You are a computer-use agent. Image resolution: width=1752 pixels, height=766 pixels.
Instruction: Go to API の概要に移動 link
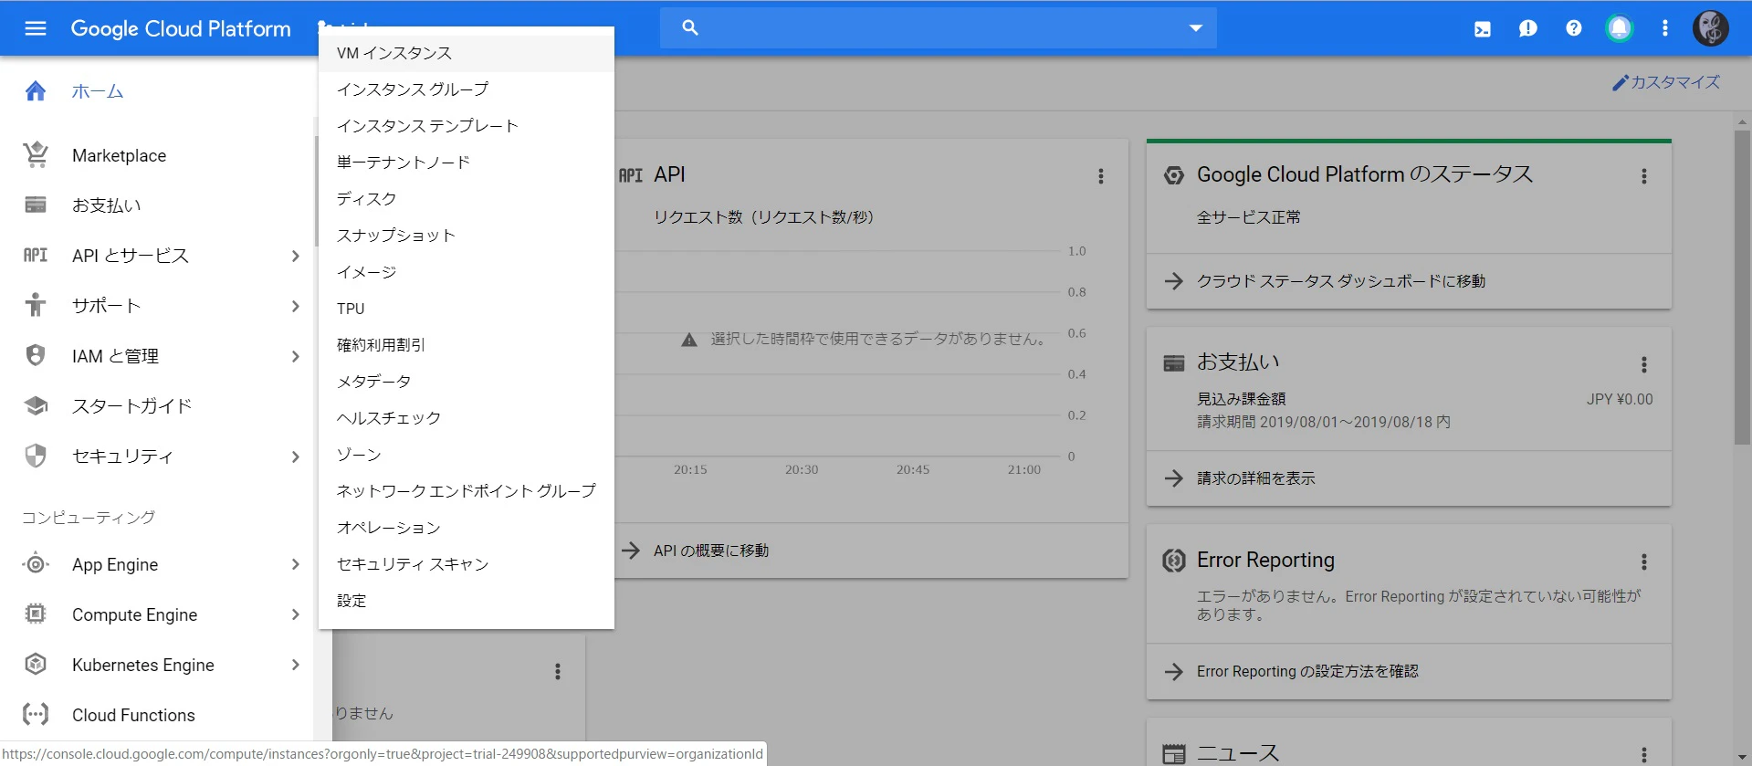tap(710, 551)
